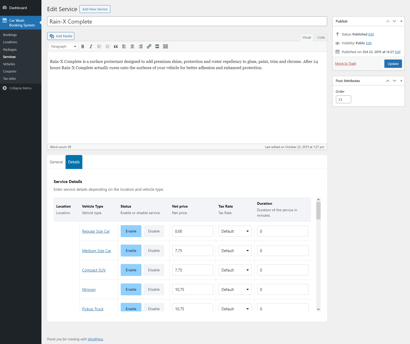410x344 pixels.
Task: Open the Regular Size Car link
Action: [96, 231]
